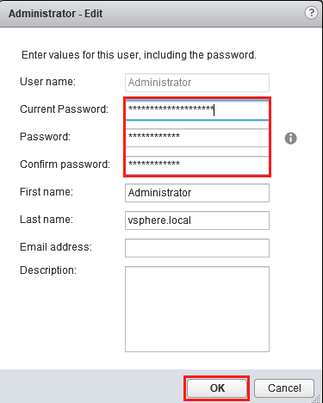The width and height of the screenshot is (323, 403).
Task: Click inside the Description text area
Action: [x=197, y=309]
